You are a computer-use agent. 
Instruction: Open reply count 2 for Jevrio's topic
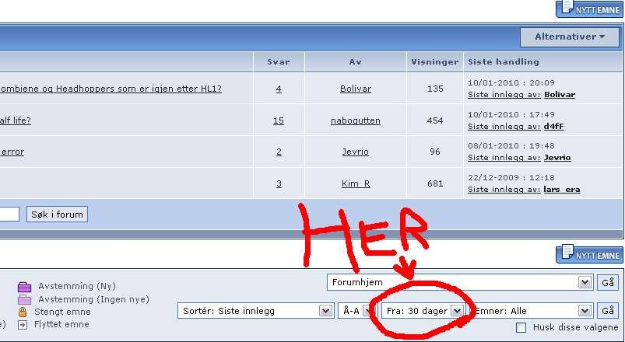pyautogui.click(x=279, y=152)
